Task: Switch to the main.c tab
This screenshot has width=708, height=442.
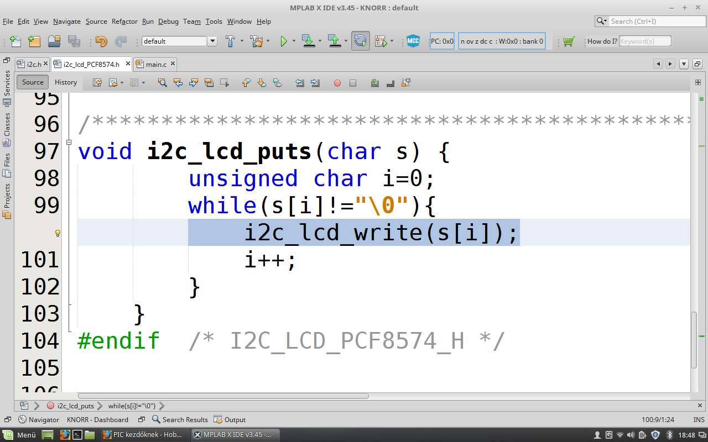Action: click(x=156, y=64)
